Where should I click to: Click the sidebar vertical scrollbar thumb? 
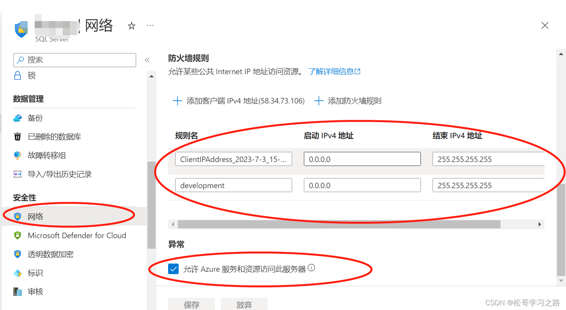152,205
